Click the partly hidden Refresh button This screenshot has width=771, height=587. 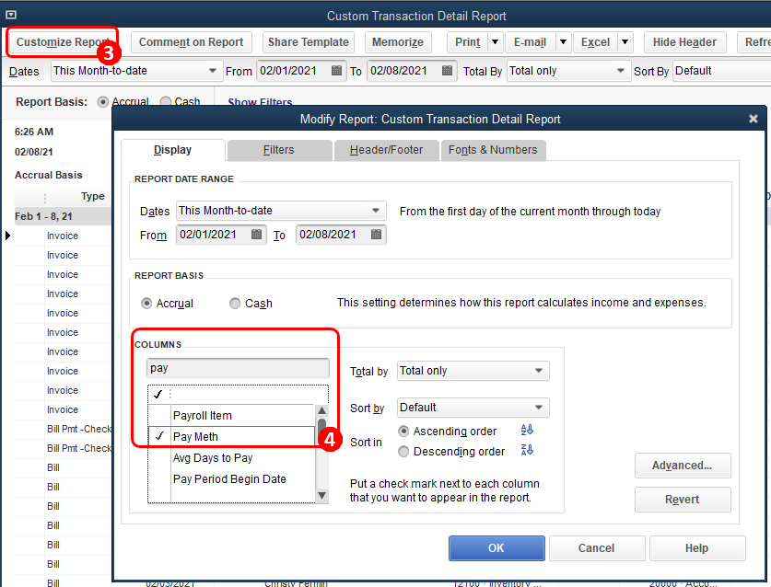[754, 42]
